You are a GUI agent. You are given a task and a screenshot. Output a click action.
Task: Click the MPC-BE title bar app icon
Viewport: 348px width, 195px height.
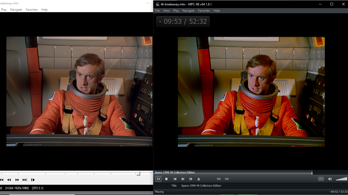(x=157, y=4)
